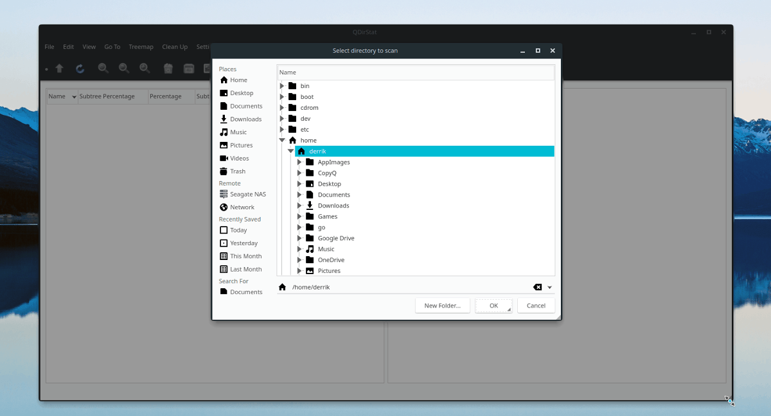Viewport: 771px width, 416px height.
Task: Click the rightmost magnifier toolbar icon
Action: pos(145,68)
